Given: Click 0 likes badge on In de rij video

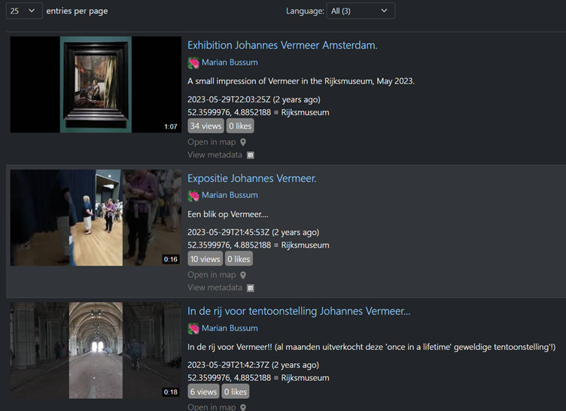Looking at the screenshot, I should pyautogui.click(x=236, y=392).
